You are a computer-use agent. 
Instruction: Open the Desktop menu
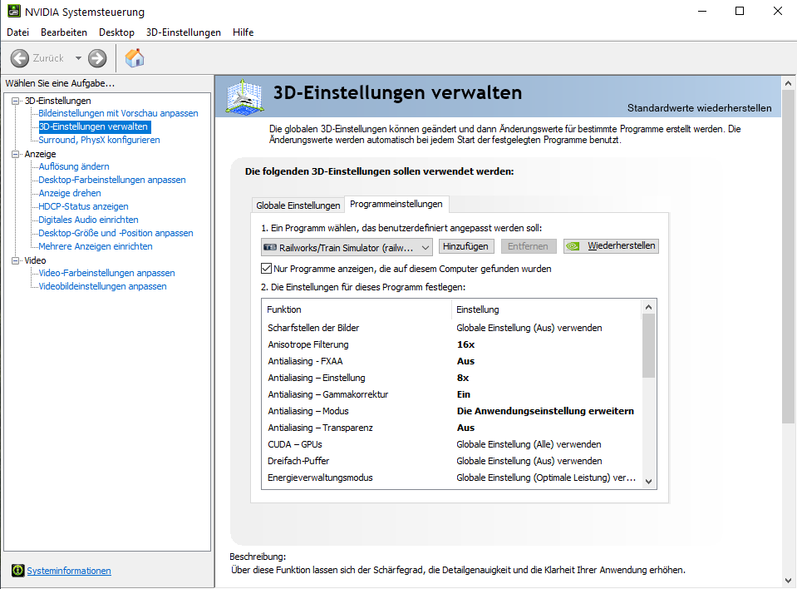(116, 32)
